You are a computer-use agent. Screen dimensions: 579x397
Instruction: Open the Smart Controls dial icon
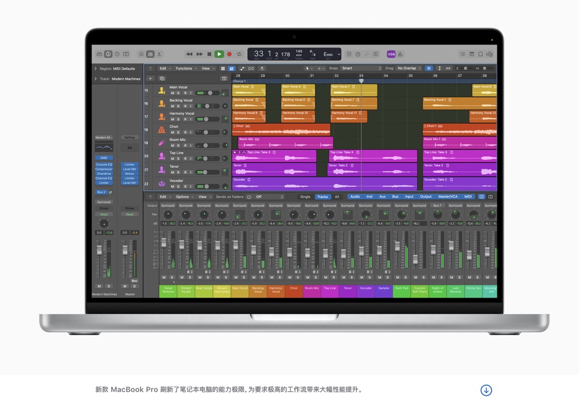coord(141,54)
